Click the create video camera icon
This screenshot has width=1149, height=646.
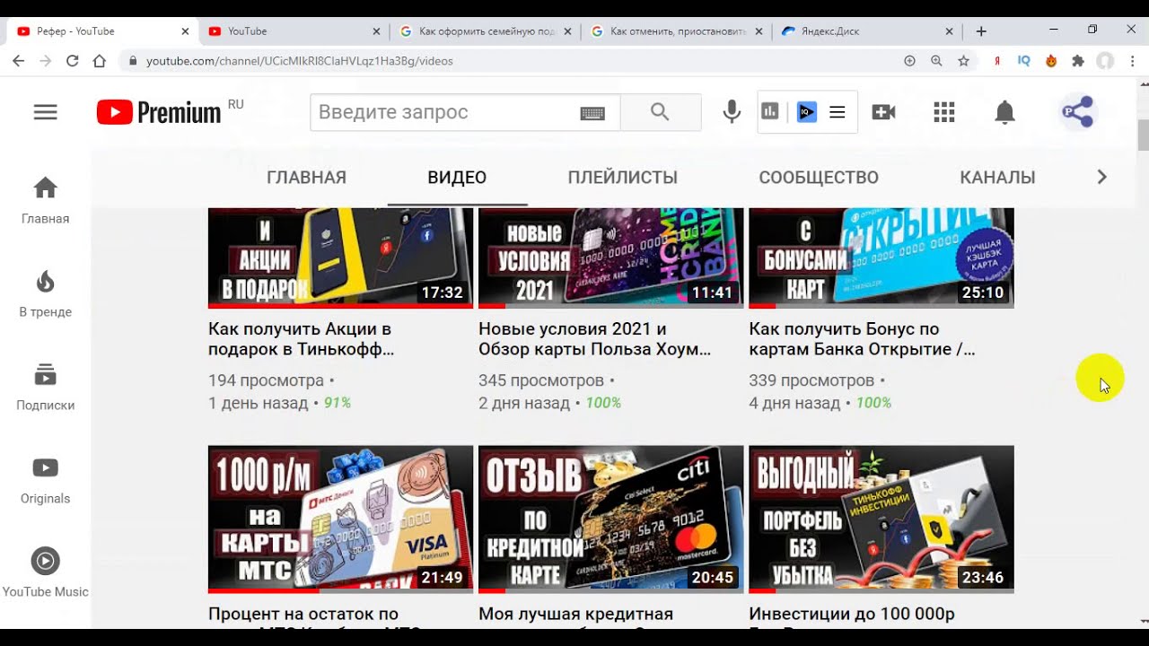point(883,112)
